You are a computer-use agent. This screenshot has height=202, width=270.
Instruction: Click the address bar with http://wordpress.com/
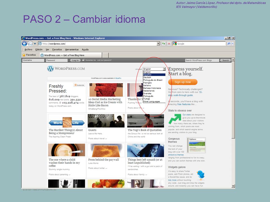click(97, 44)
